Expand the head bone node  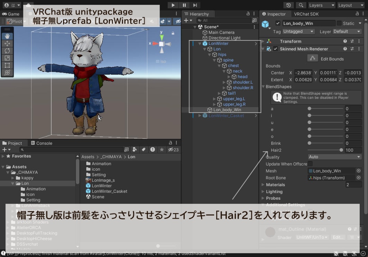point(229,77)
